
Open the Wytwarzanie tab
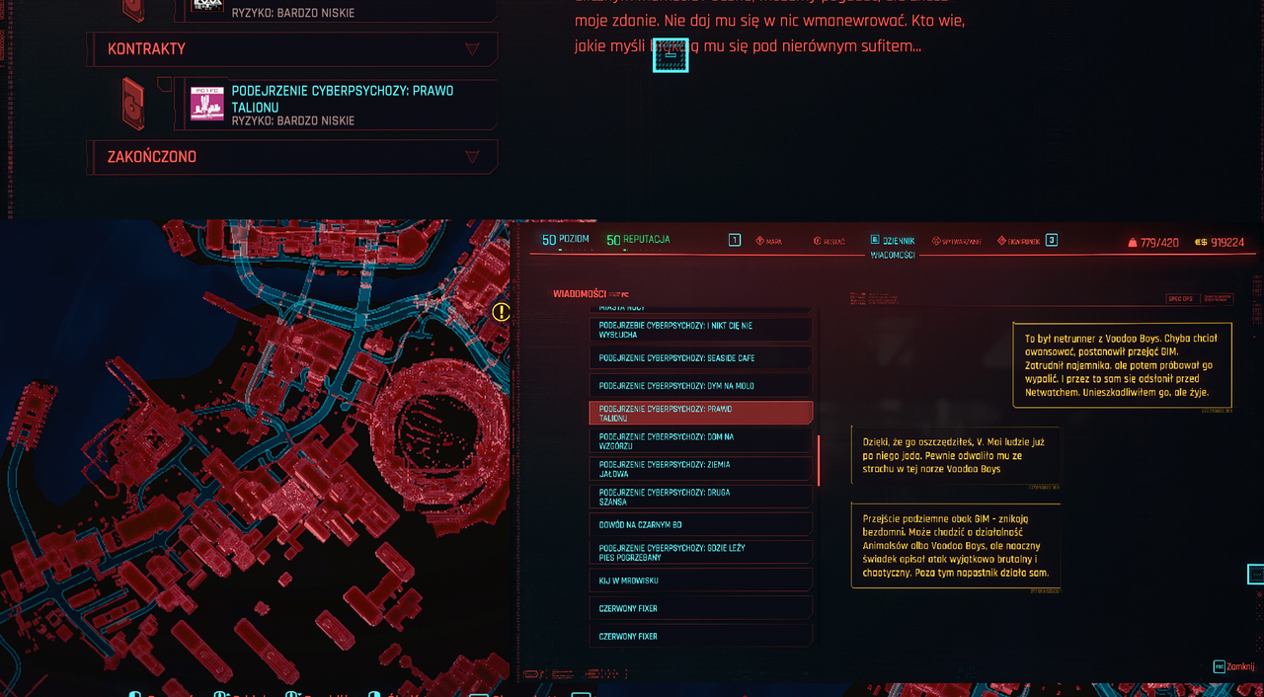click(x=960, y=241)
